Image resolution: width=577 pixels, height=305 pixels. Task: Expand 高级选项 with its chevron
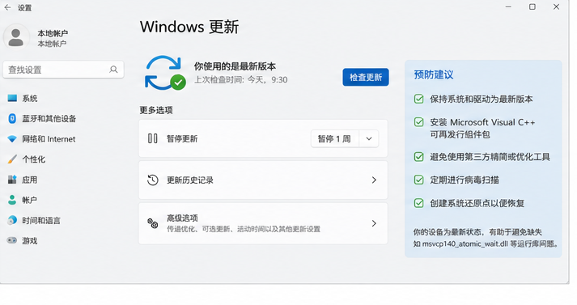click(374, 223)
